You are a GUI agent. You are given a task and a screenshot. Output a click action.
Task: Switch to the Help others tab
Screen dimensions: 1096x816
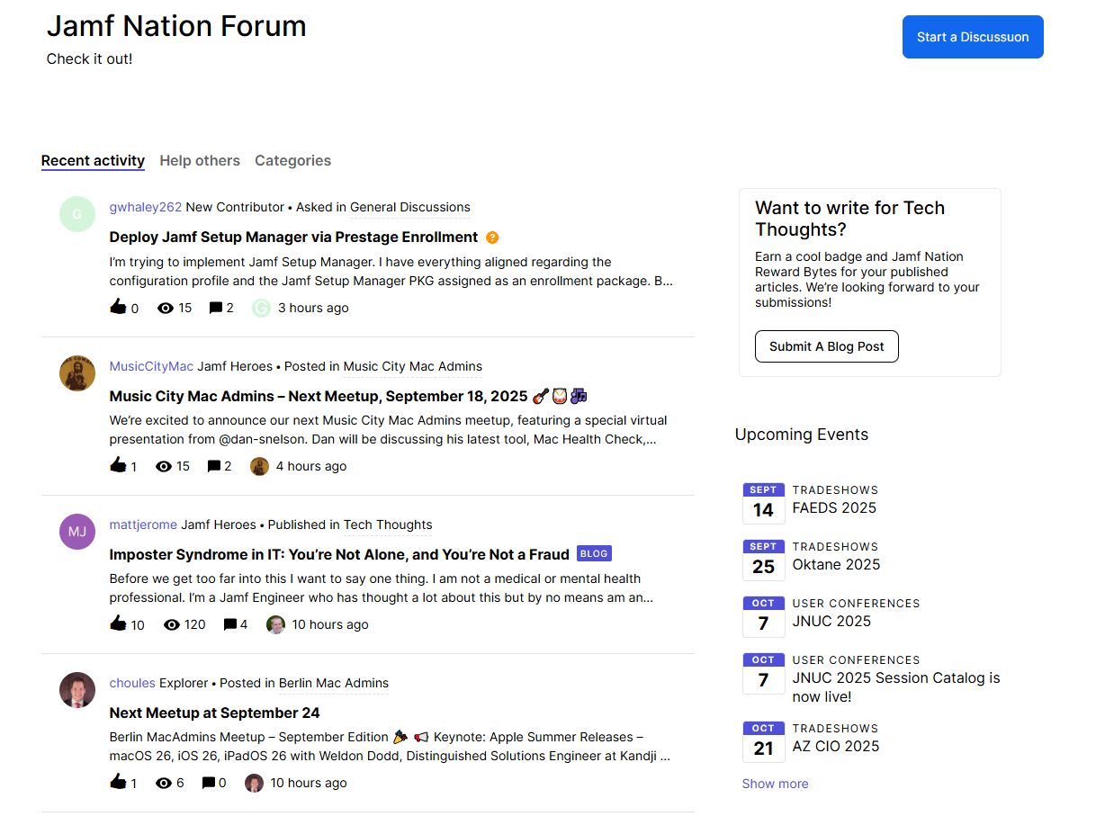tap(200, 161)
